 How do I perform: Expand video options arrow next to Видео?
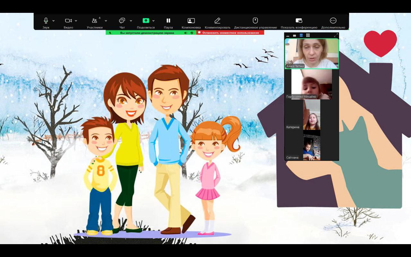pyautogui.click(x=76, y=21)
